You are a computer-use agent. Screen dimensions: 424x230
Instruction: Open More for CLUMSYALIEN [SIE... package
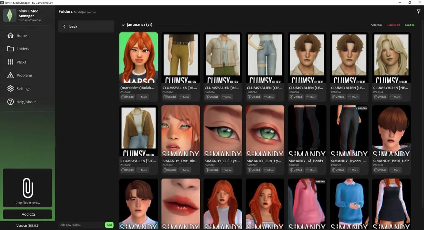click(x=142, y=170)
